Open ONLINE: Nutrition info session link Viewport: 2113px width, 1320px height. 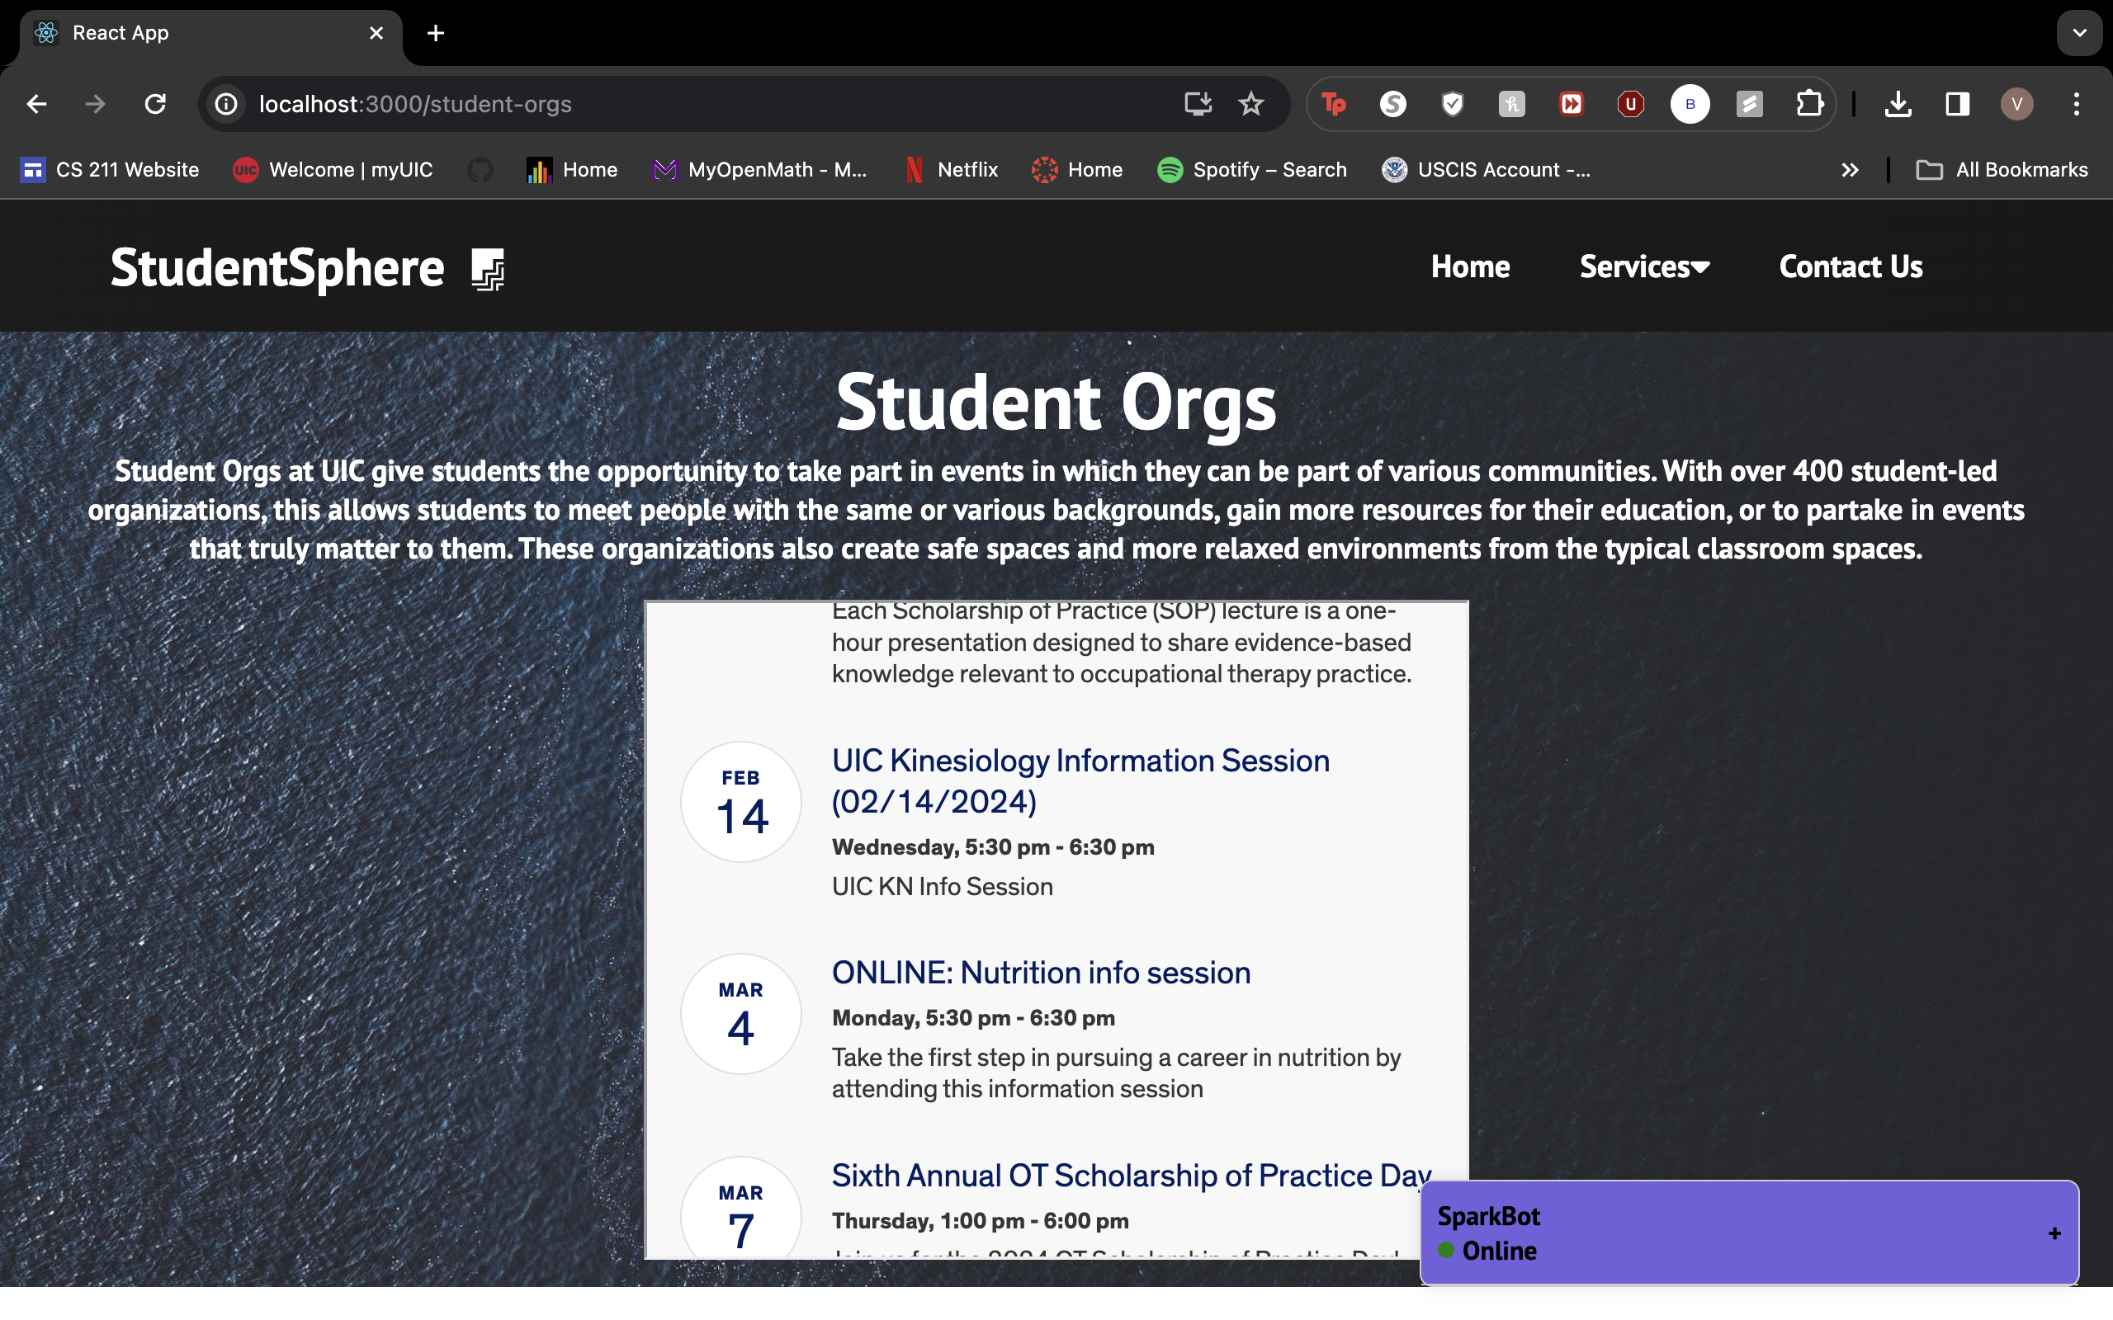[x=1040, y=973]
